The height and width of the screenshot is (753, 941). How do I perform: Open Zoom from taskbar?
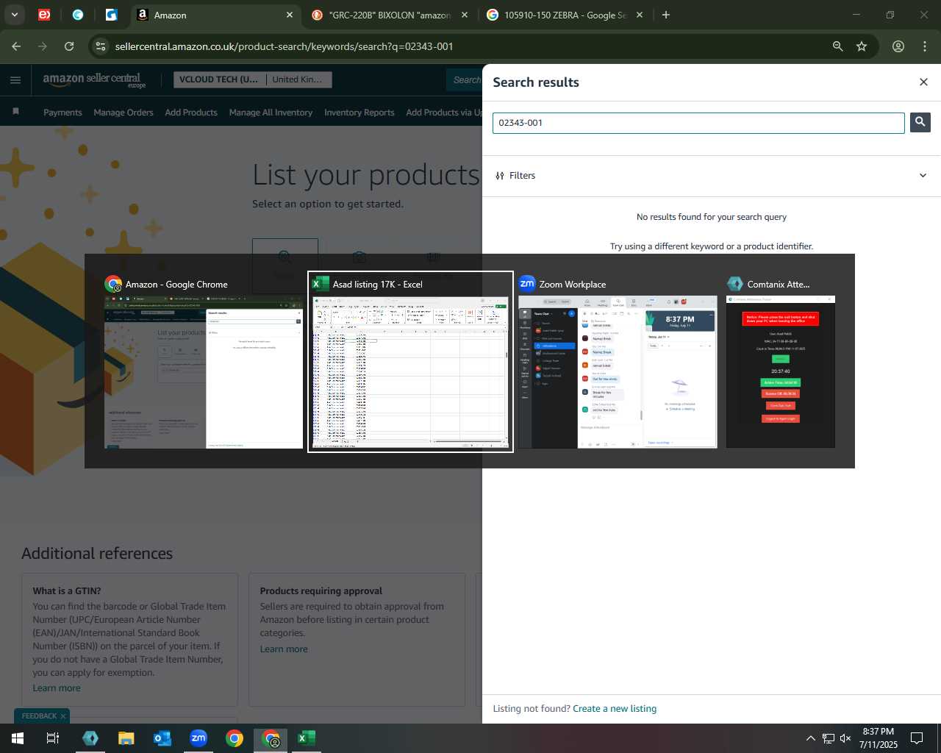[x=198, y=738]
